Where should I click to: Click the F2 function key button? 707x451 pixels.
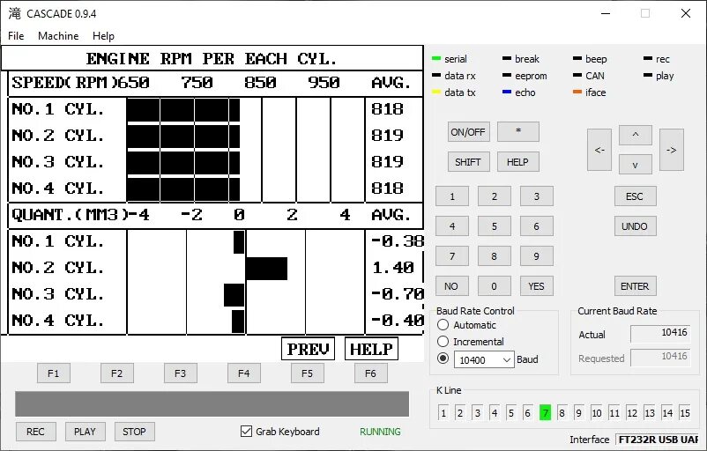point(116,373)
